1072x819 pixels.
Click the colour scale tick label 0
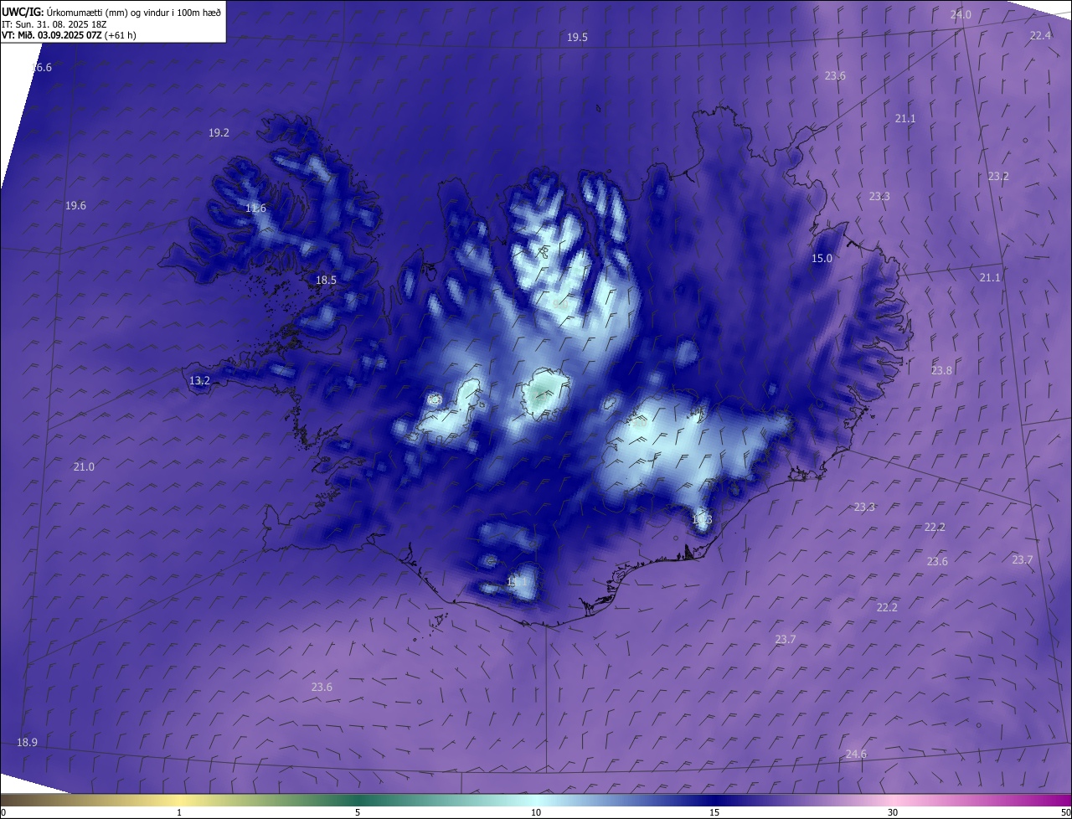point(3,812)
